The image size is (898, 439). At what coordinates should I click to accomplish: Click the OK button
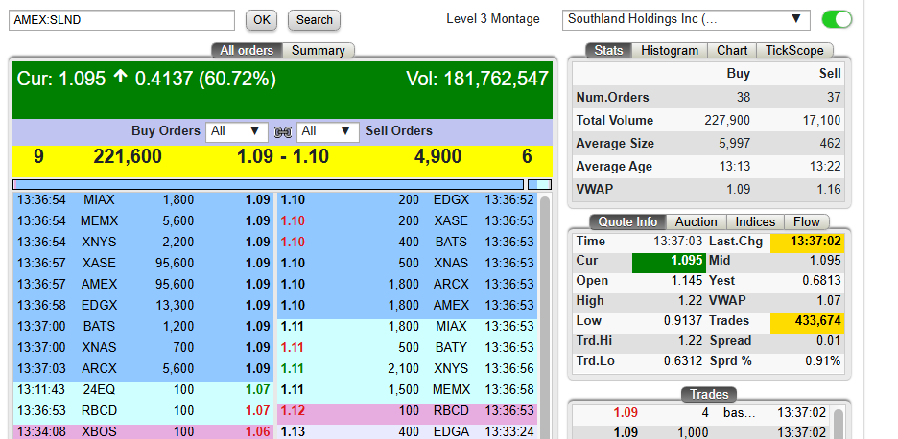coord(261,20)
